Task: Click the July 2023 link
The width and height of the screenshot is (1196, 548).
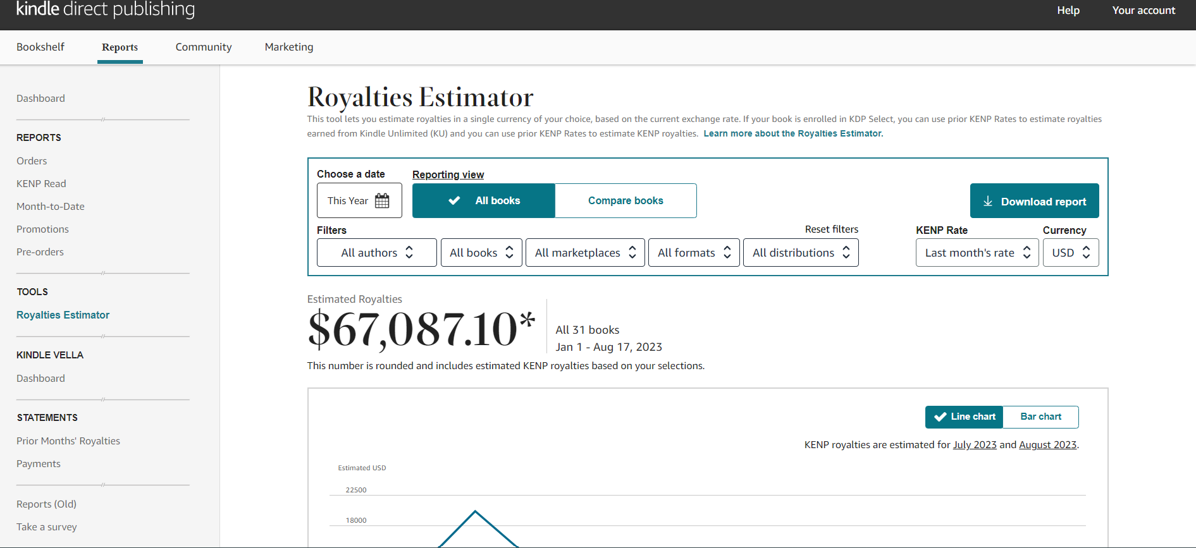Action: coord(975,444)
